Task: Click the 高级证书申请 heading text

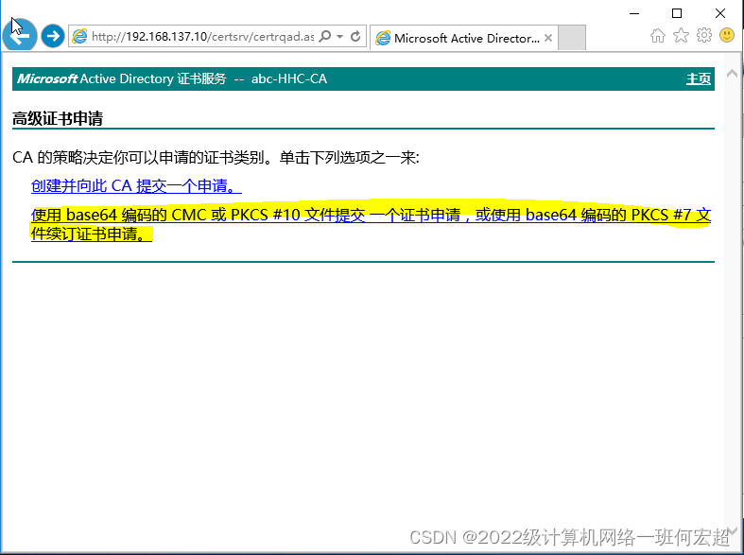Action: pos(58,118)
